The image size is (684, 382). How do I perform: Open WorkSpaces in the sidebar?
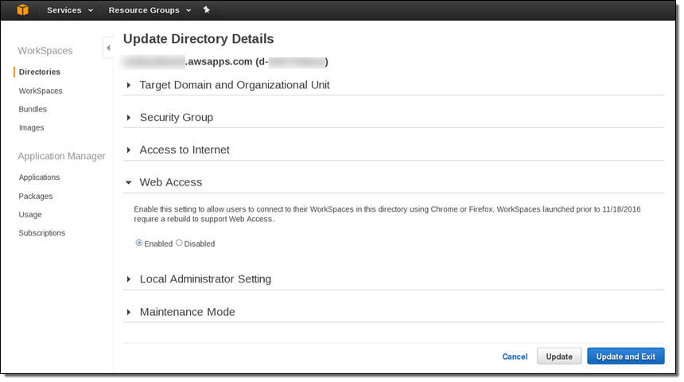point(41,91)
